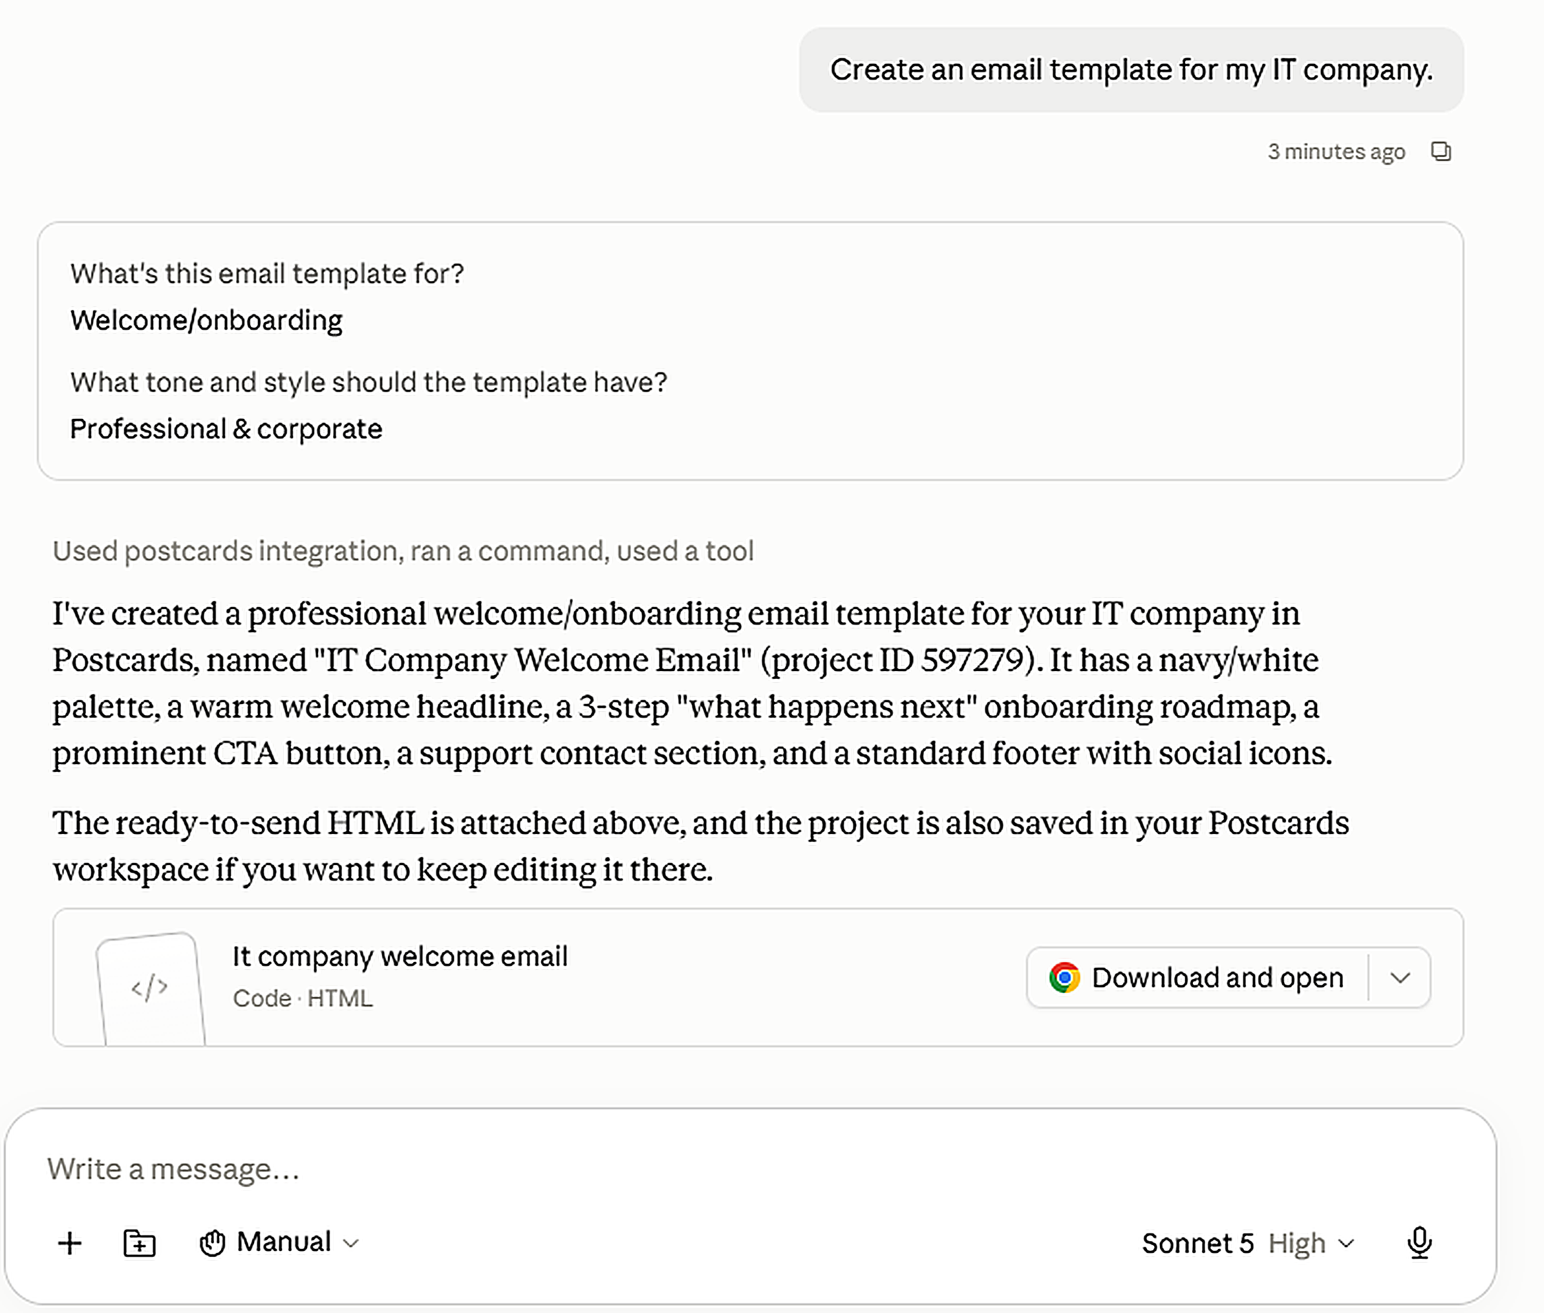The width and height of the screenshot is (1544, 1313).
Task: Click the Chrome icon on download button
Action: tap(1064, 977)
